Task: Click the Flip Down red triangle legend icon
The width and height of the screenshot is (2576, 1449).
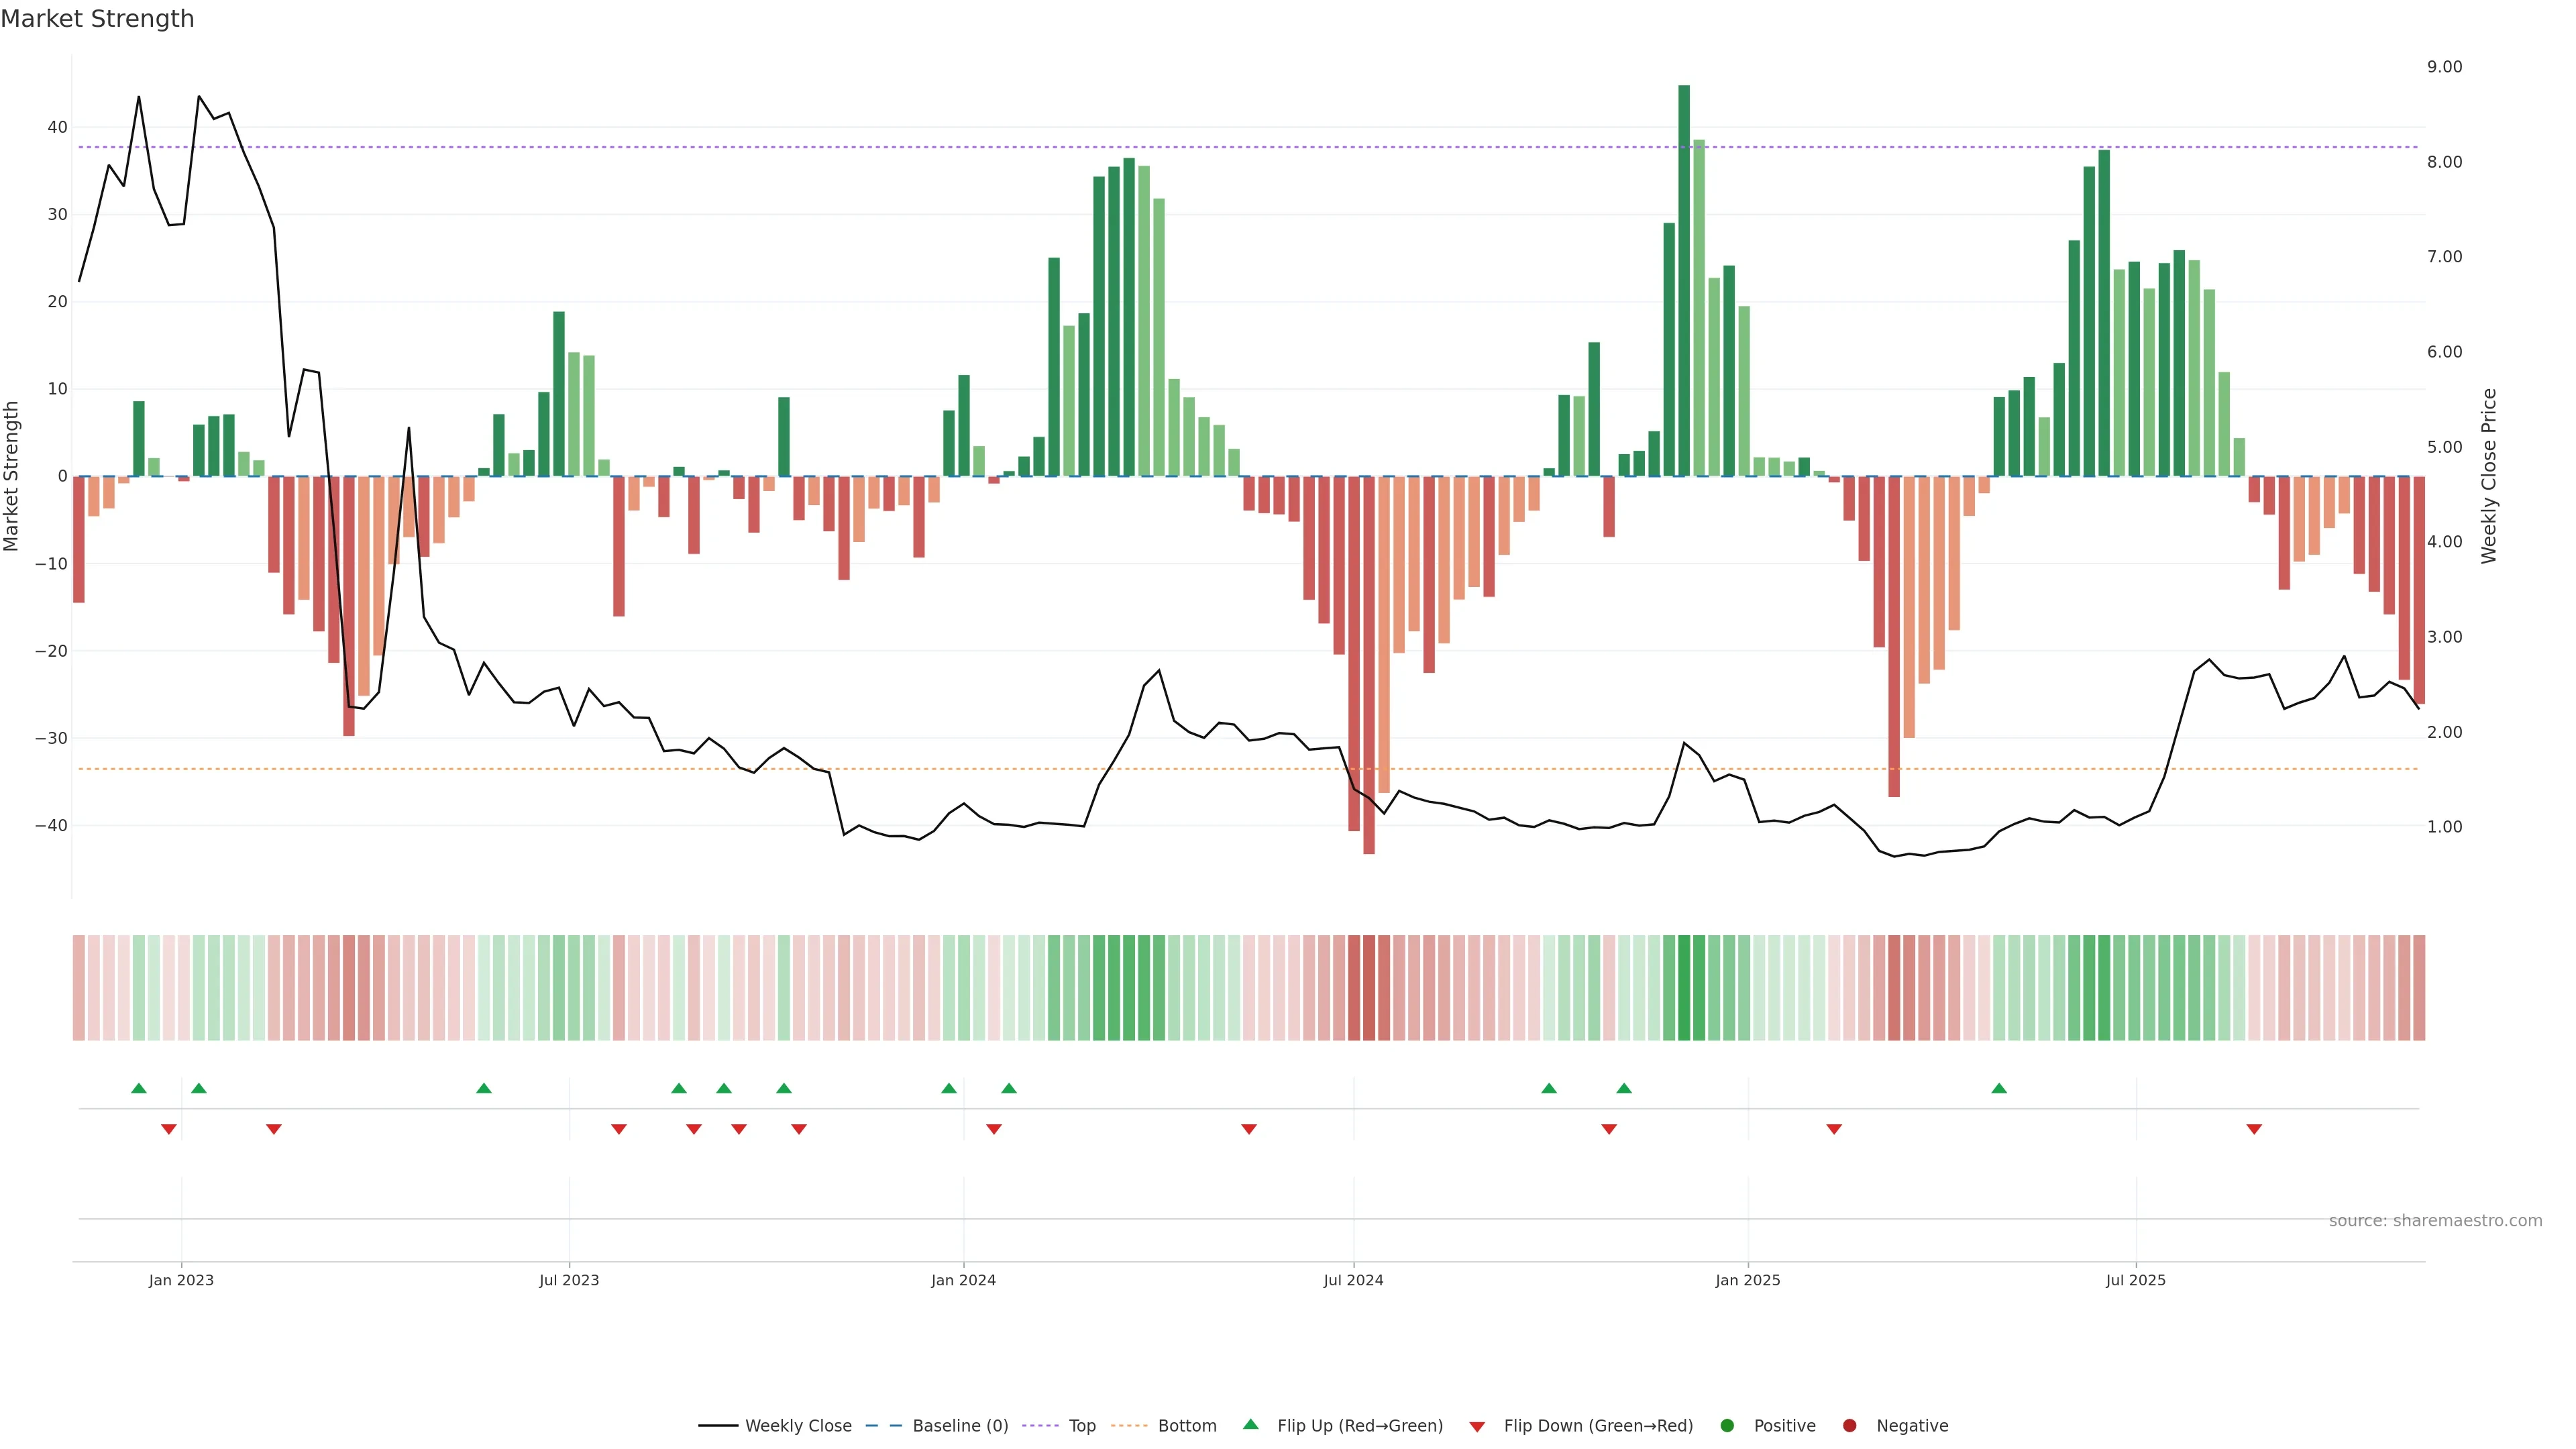Action: click(x=1477, y=1426)
